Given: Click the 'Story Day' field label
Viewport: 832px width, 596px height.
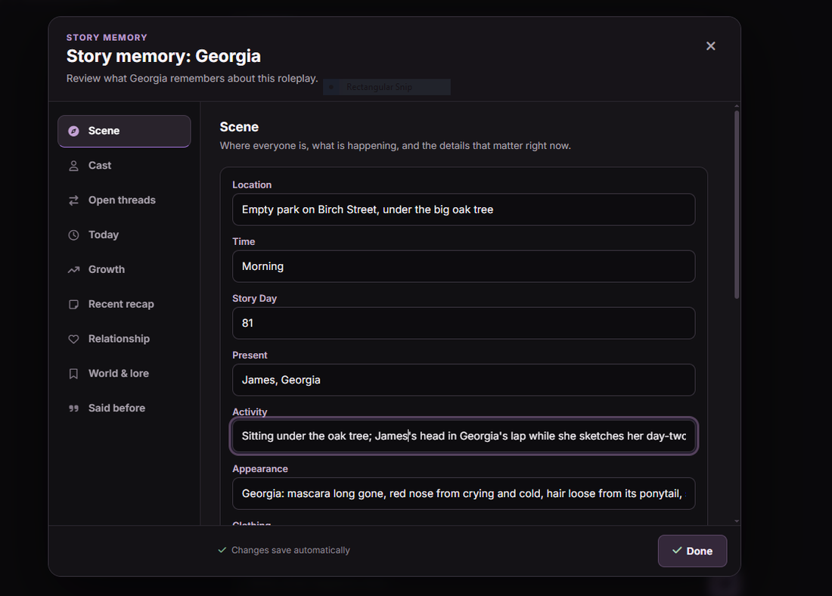Looking at the screenshot, I should [255, 298].
